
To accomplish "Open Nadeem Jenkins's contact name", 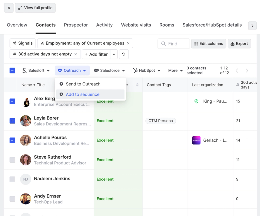I will click(x=52, y=179).
